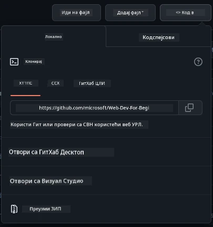The height and width of the screenshot is (227, 213).
Task: Click Отвори са Визуал Студио
Action: [47, 181]
